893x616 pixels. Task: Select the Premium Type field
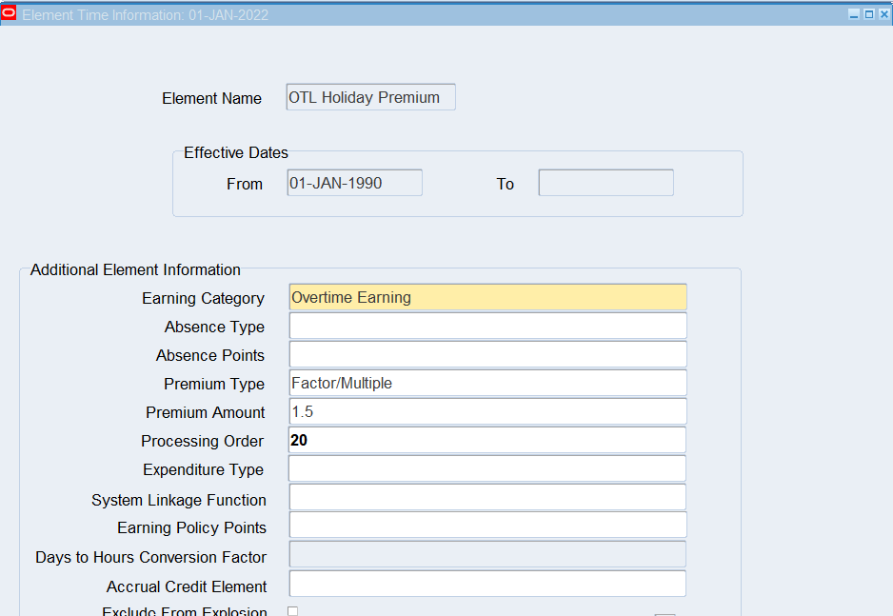coord(487,384)
